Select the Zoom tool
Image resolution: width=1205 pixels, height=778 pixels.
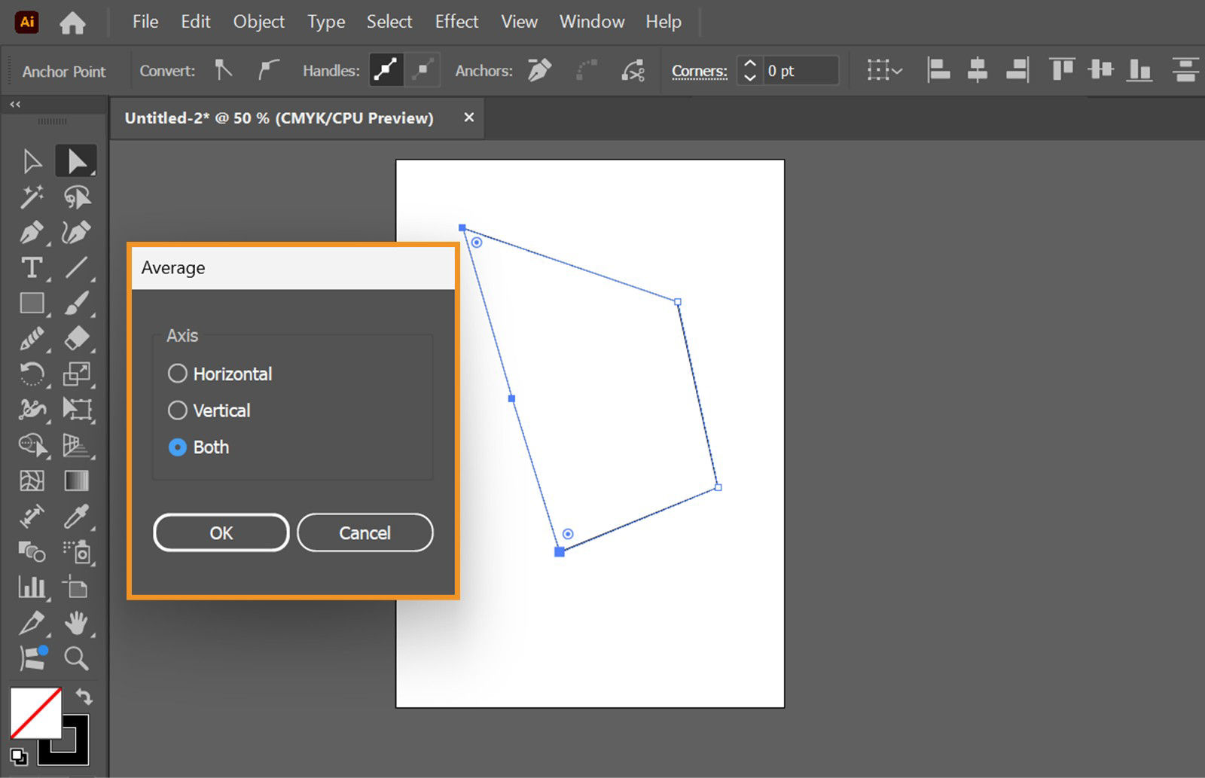tap(76, 659)
